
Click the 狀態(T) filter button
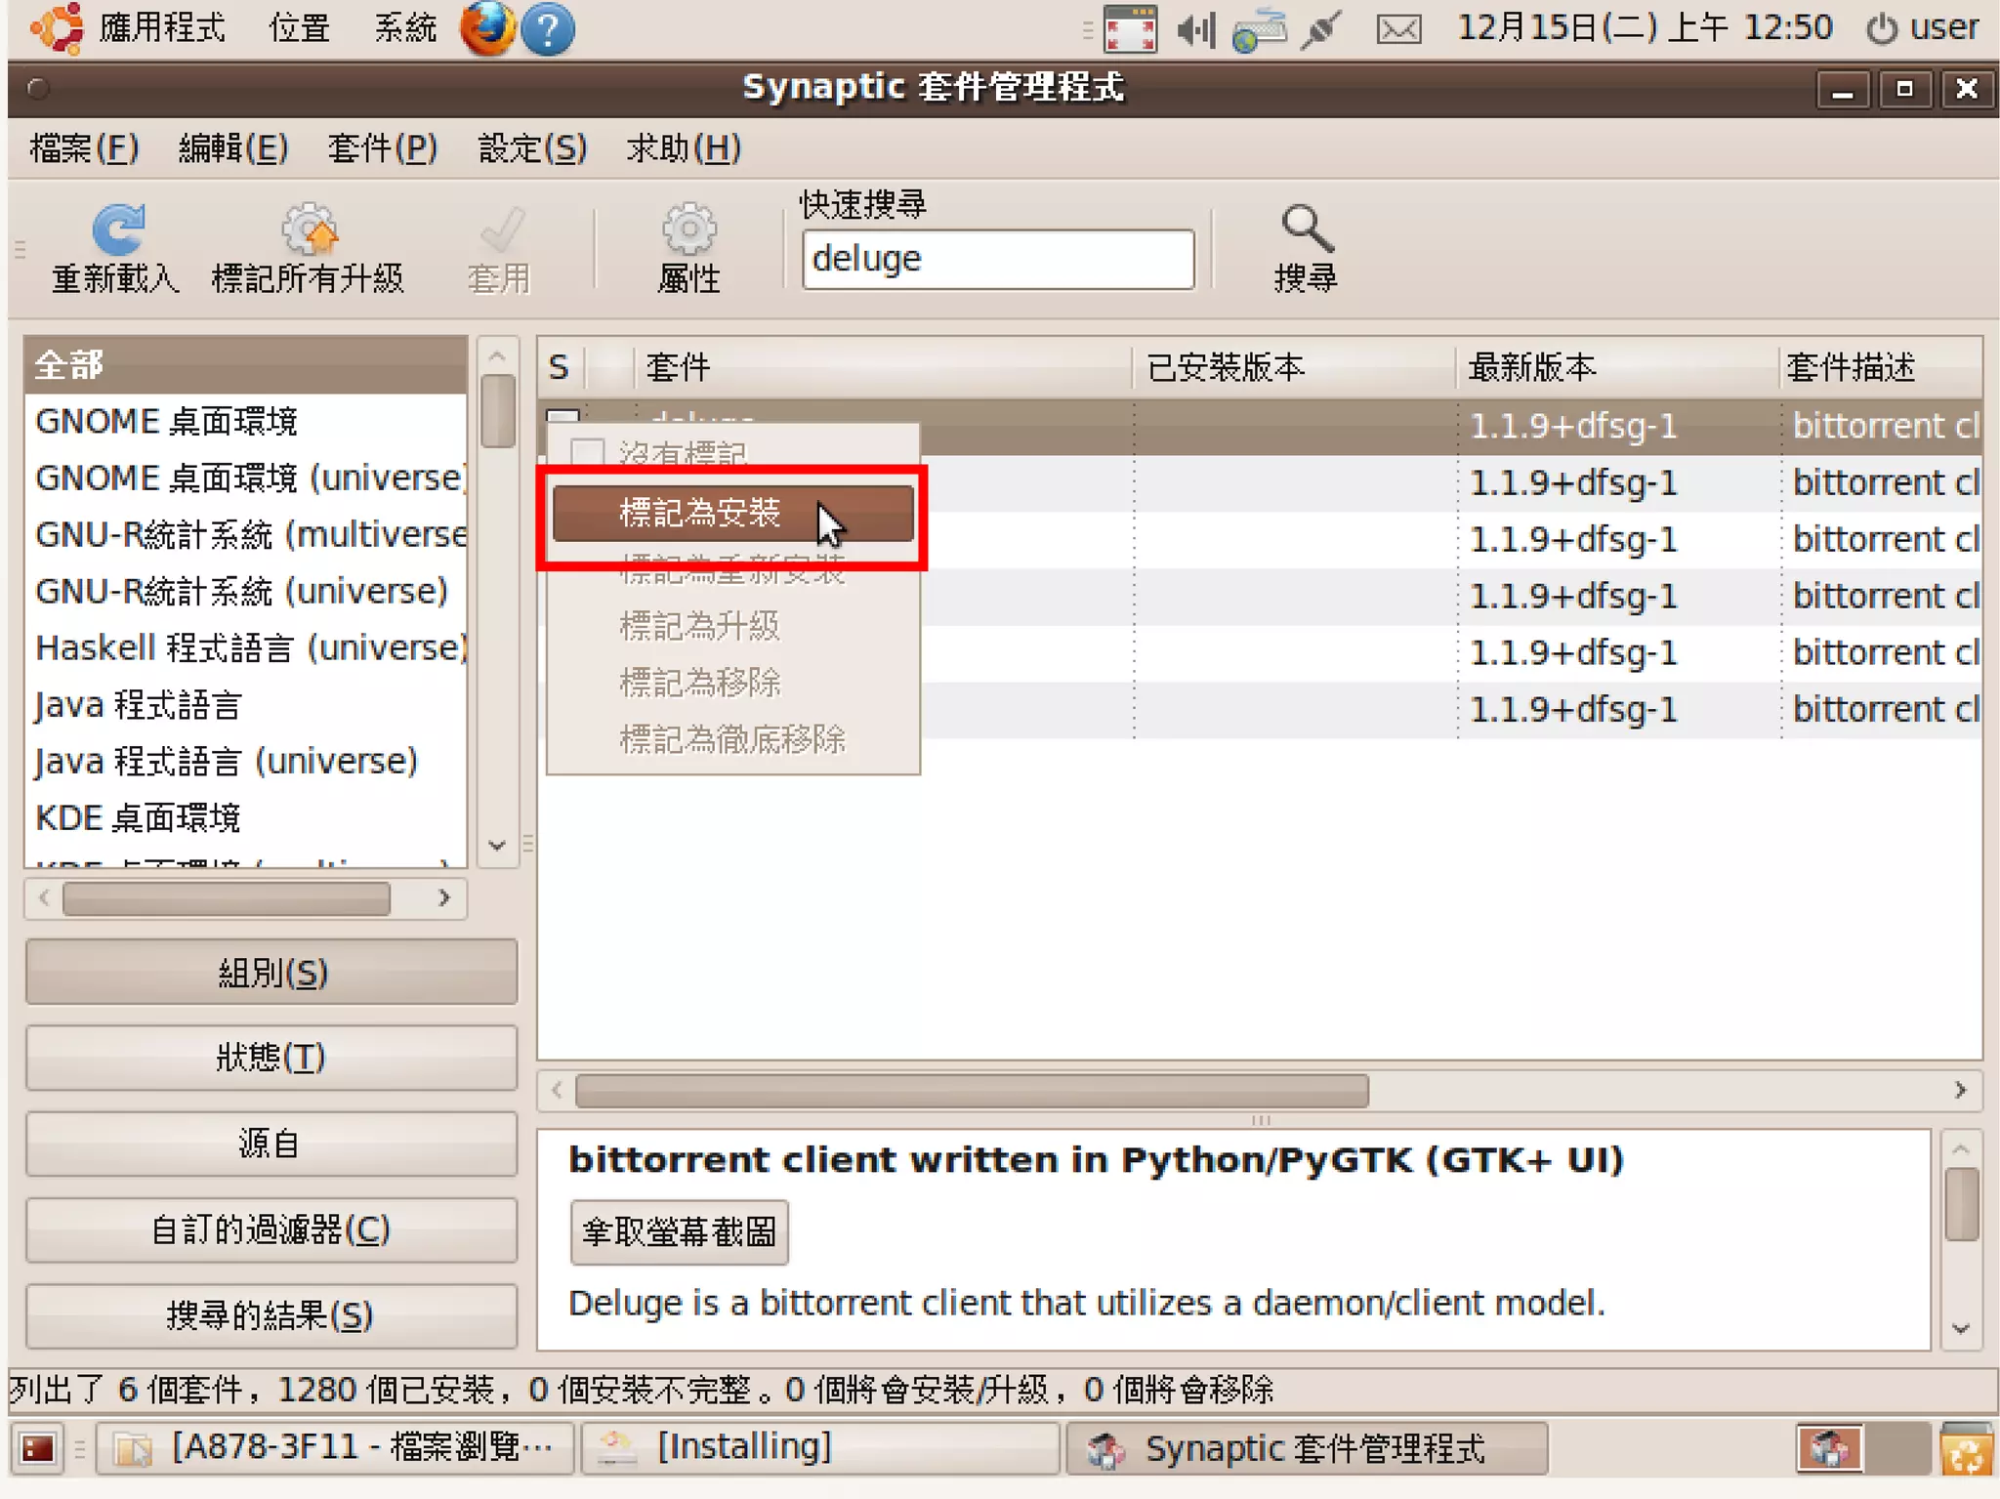click(271, 1058)
